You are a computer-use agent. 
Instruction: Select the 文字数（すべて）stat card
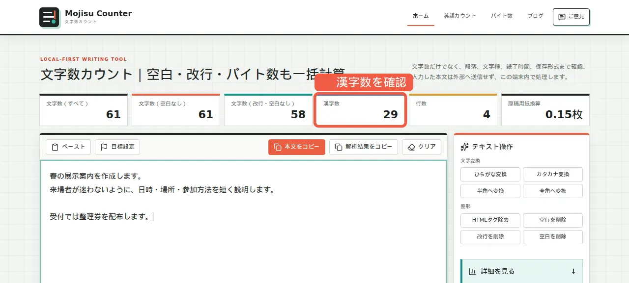coord(84,110)
